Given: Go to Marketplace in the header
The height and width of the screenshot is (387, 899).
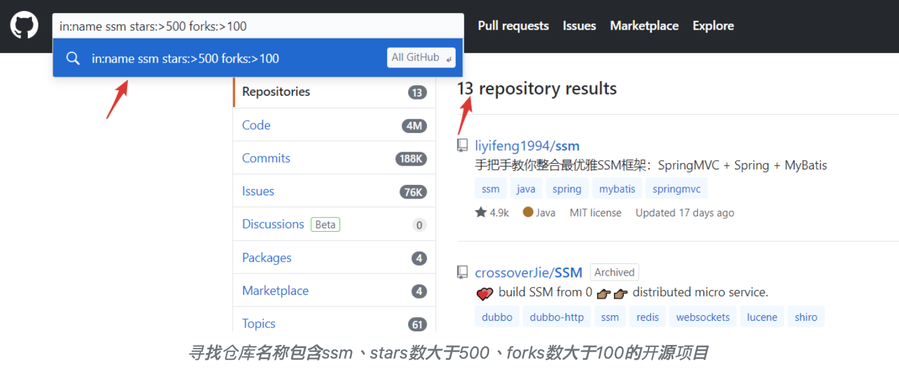Looking at the screenshot, I should 644,26.
